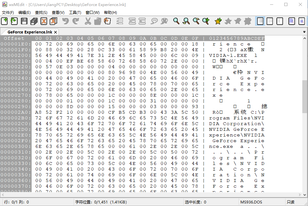Screen dimensions: 308x206
Task: Click the Undo toolbar icon
Action: 66,21
